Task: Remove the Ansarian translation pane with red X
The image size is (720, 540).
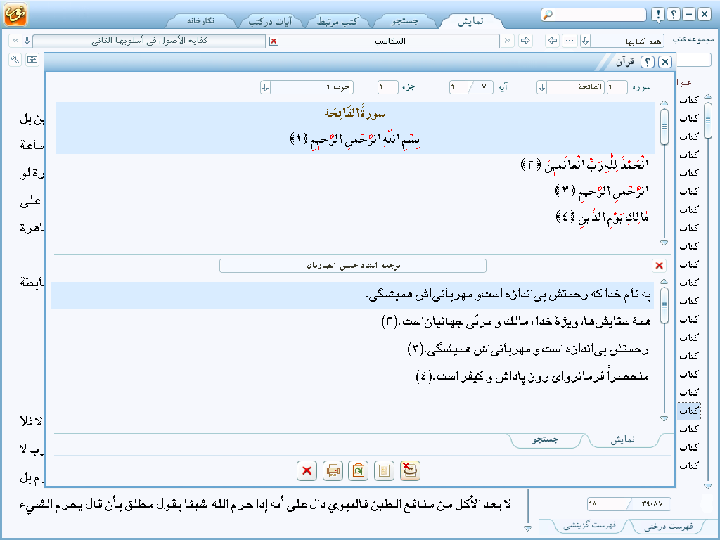Action: pyautogui.click(x=659, y=265)
